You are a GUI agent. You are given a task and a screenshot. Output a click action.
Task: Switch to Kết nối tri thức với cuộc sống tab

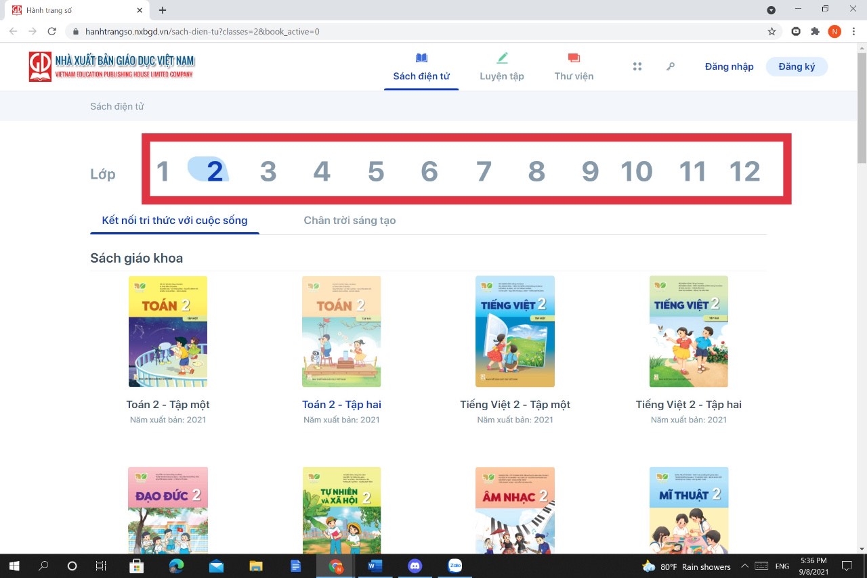click(x=175, y=221)
